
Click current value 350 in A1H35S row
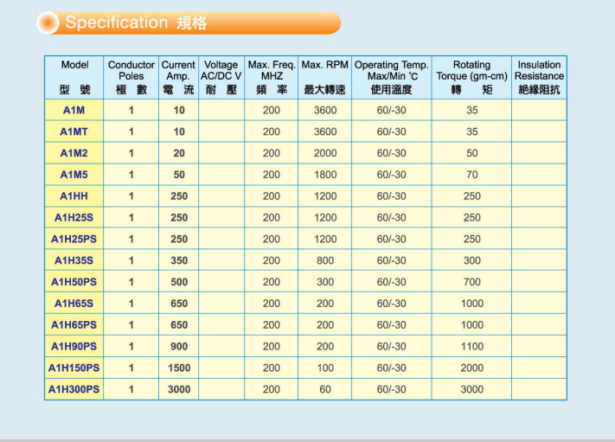179,260
